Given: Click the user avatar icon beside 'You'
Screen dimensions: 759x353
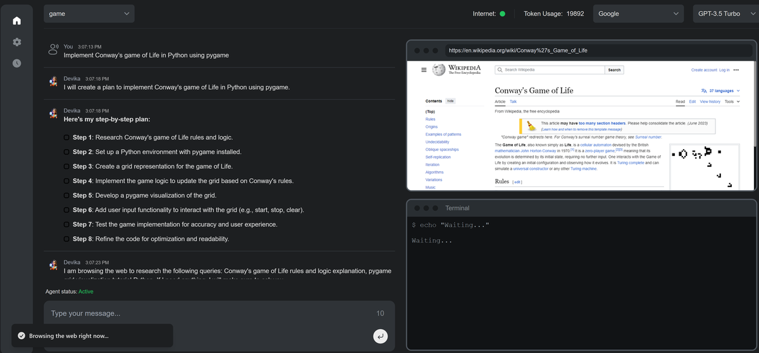Looking at the screenshot, I should tap(54, 49).
